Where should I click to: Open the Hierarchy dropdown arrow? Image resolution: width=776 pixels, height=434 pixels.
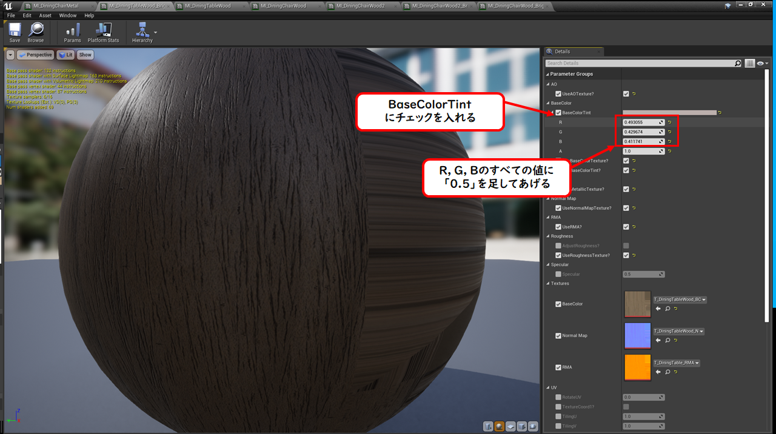[156, 32]
